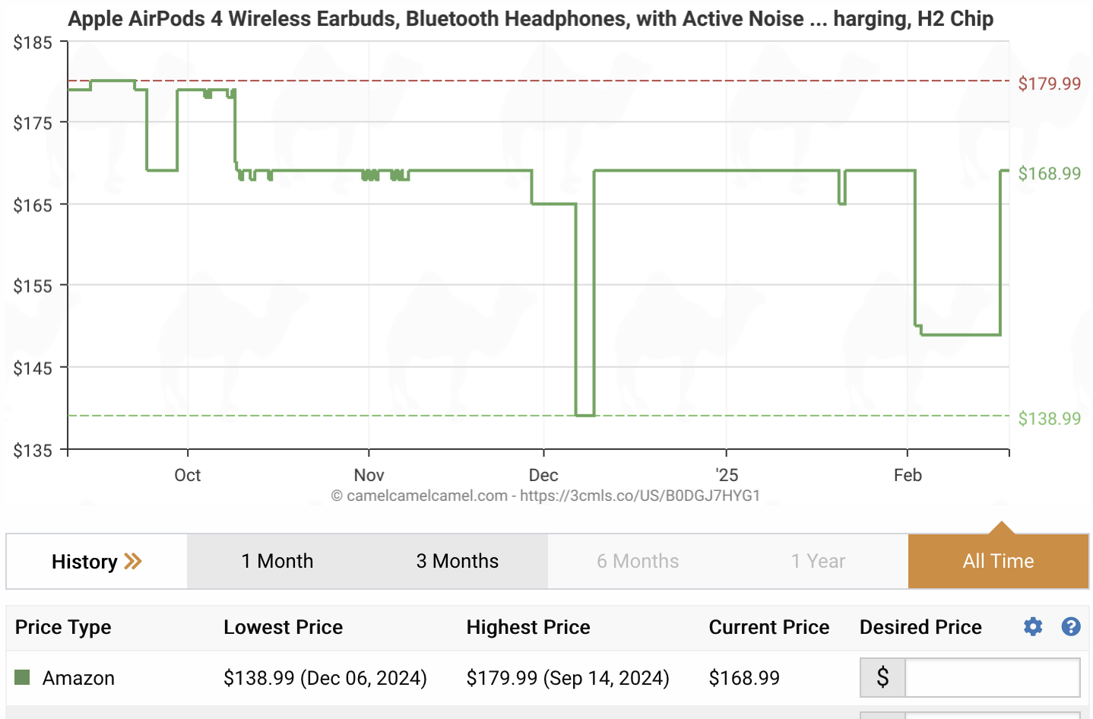Open the settings gear above the Desired Price column
The image size is (1093, 719).
click(x=1032, y=627)
